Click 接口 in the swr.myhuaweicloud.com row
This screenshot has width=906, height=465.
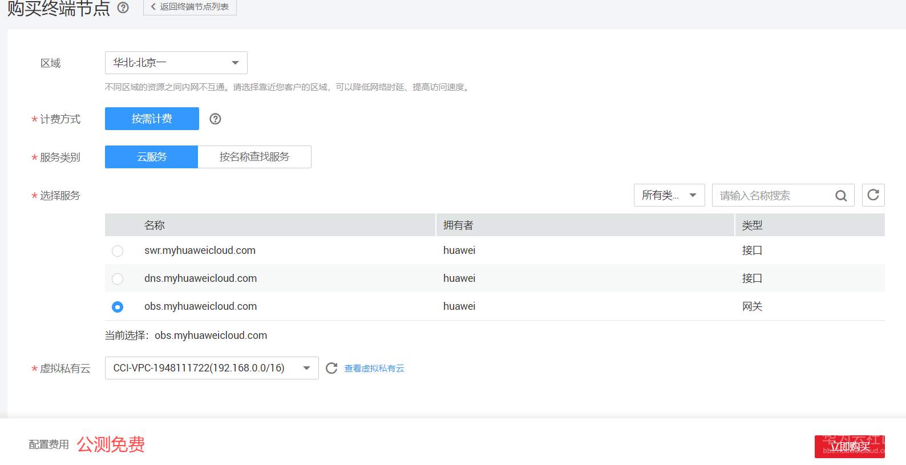point(753,250)
